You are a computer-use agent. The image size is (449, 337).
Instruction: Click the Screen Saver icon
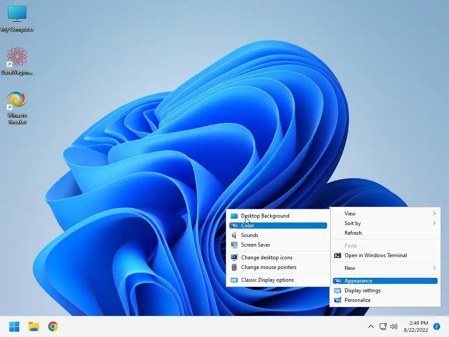click(x=234, y=245)
